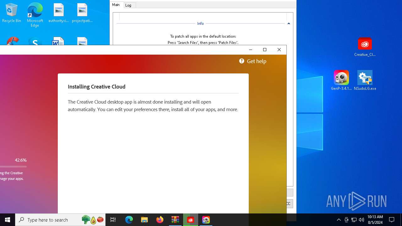
Task: Open the Recycle Bin desktop icon
Action: tap(12, 13)
